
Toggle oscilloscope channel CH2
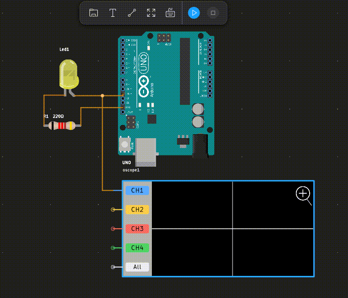point(137,209)
